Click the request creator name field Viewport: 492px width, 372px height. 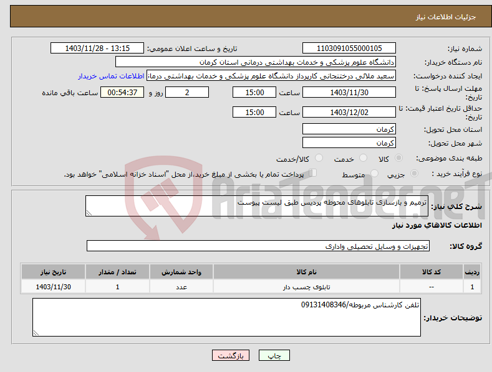(x=271, y=76)
